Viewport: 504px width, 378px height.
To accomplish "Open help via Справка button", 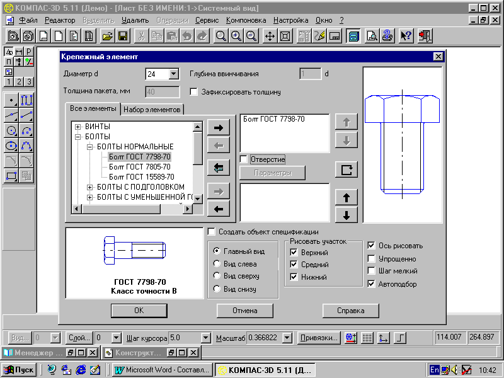I will (351, 311).
